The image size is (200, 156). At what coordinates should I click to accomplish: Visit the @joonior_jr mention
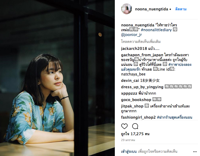click(x=131, y=35)
